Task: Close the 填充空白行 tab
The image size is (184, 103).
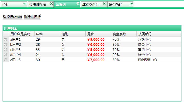Action: [105, 4]
